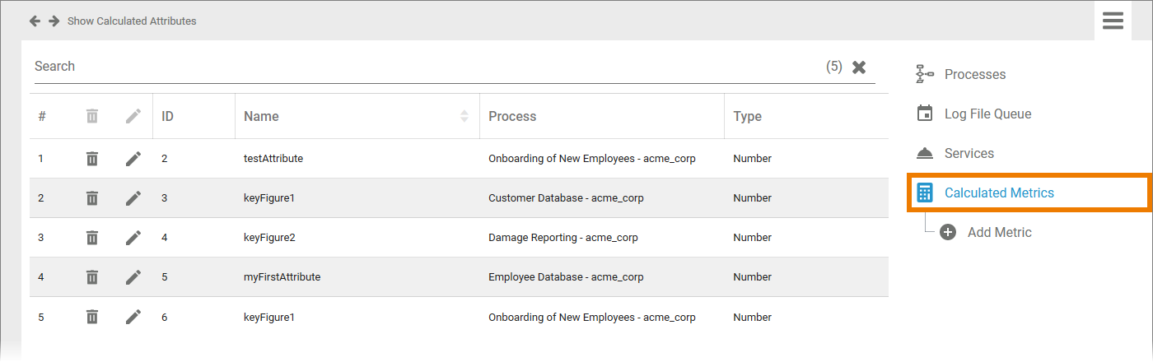Click Add Metric under Calculated Metrics
This screenshot has width=1153, height=362.
[x=999, y=233]
